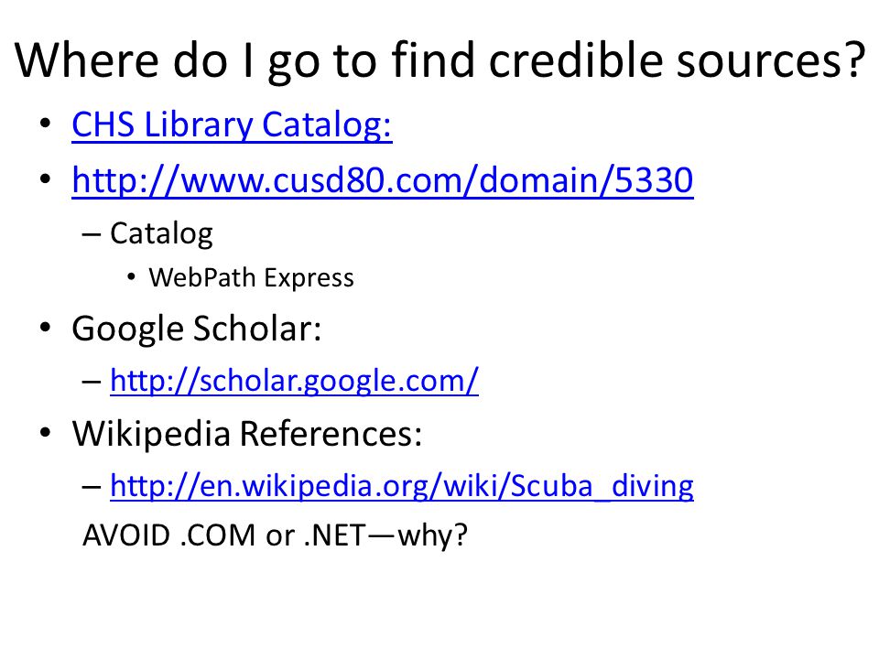Click the bullet before CHS Library Catalog

46,124
